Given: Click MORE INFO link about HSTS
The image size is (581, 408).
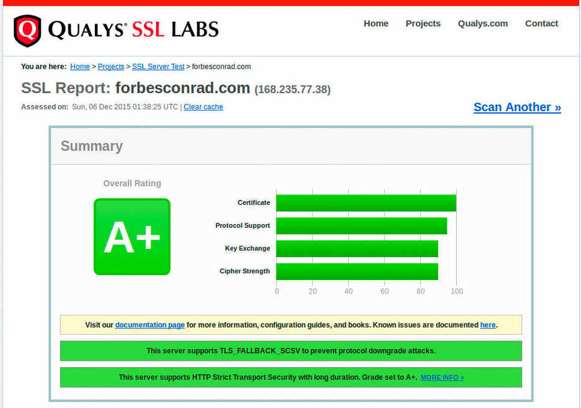Looking at the screenshot, I should pyautogui.click(x=442, y=378).
